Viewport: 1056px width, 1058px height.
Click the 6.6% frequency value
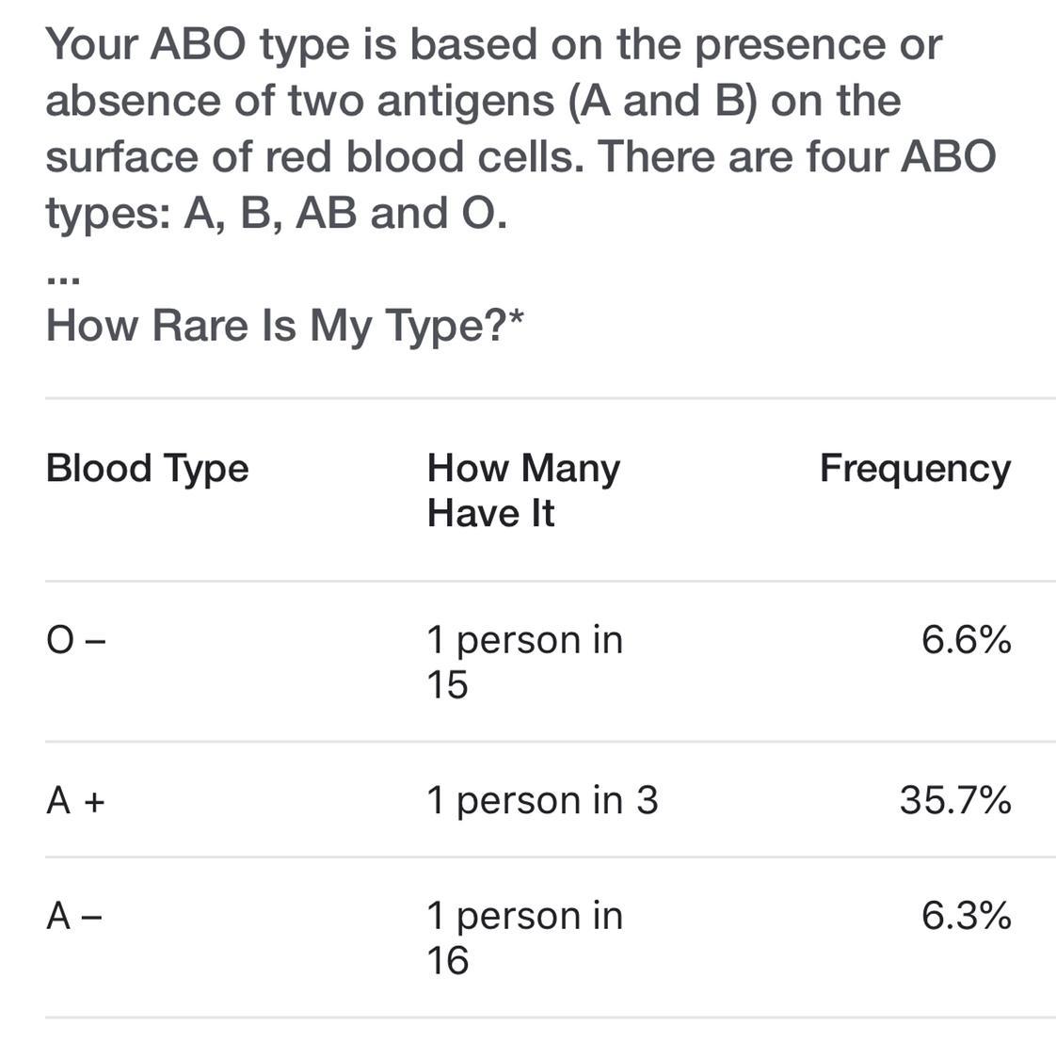tap(966, 640)
